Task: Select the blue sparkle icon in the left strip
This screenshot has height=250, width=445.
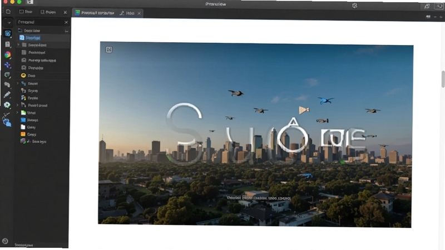Action: (x=8, y=65)
